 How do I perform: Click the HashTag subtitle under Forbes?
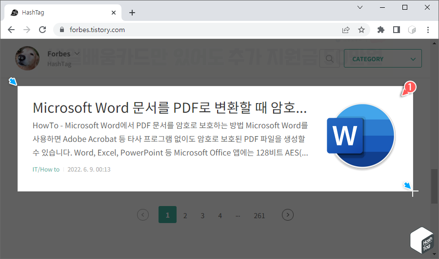point(60,64)
